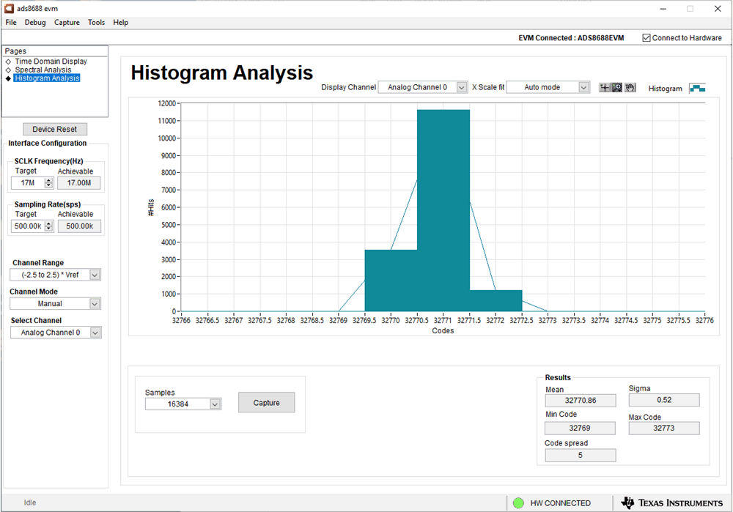Click the Device Reset button
The image size is (733, 512).
(55, 129)
